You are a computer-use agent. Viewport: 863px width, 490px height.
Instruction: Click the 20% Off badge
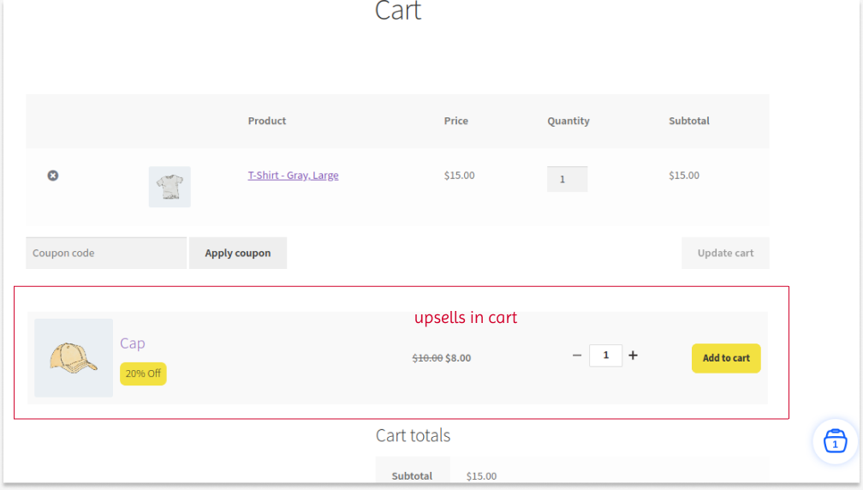(x=143, y=373)
